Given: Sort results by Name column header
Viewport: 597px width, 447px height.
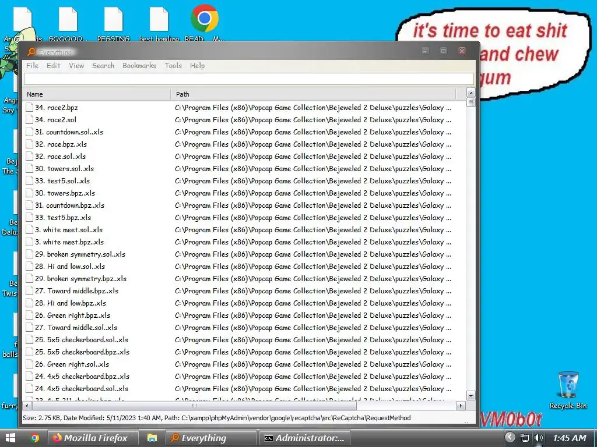Looking at the screenshot, I should (x=97, y=94).
